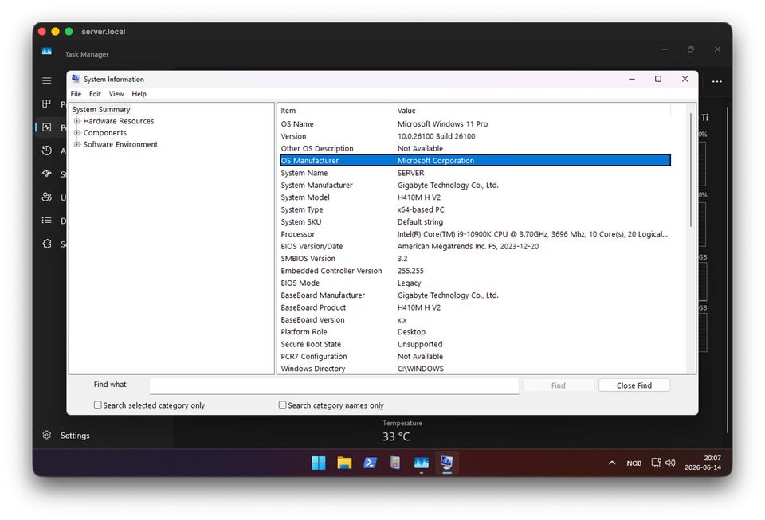Select the Version row
This screenshot has width=765, height=520.
click(x=475, y=136)
